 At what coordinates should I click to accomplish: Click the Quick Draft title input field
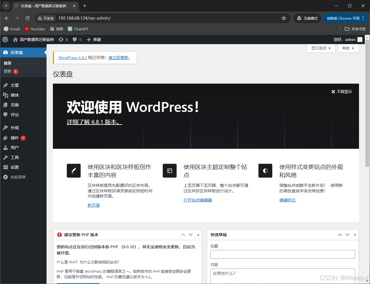283,254
